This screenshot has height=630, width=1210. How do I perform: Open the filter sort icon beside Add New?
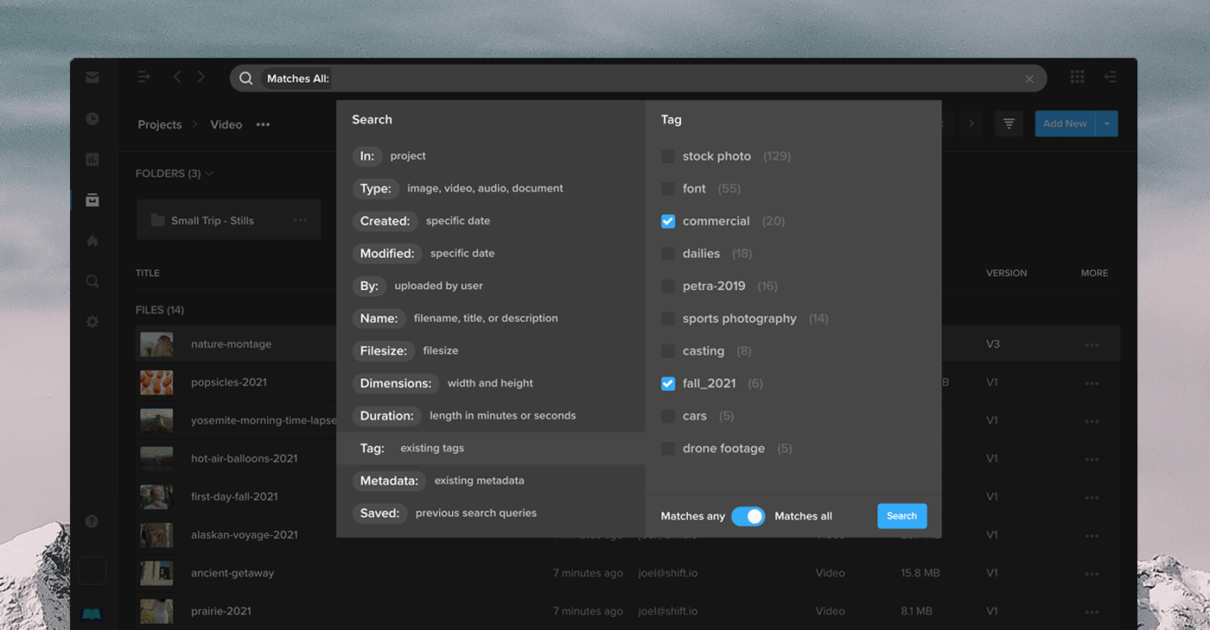(1009, 123)
